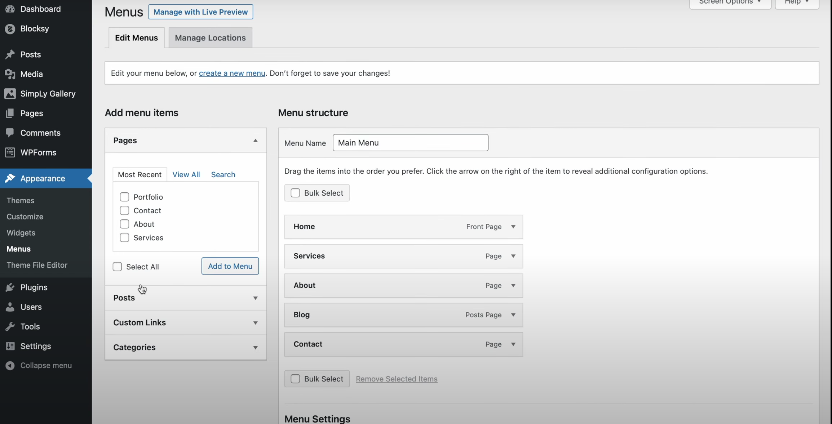Click the Blocksy icon in sidebar
The image size is (832, 424).
pos(10,29)
